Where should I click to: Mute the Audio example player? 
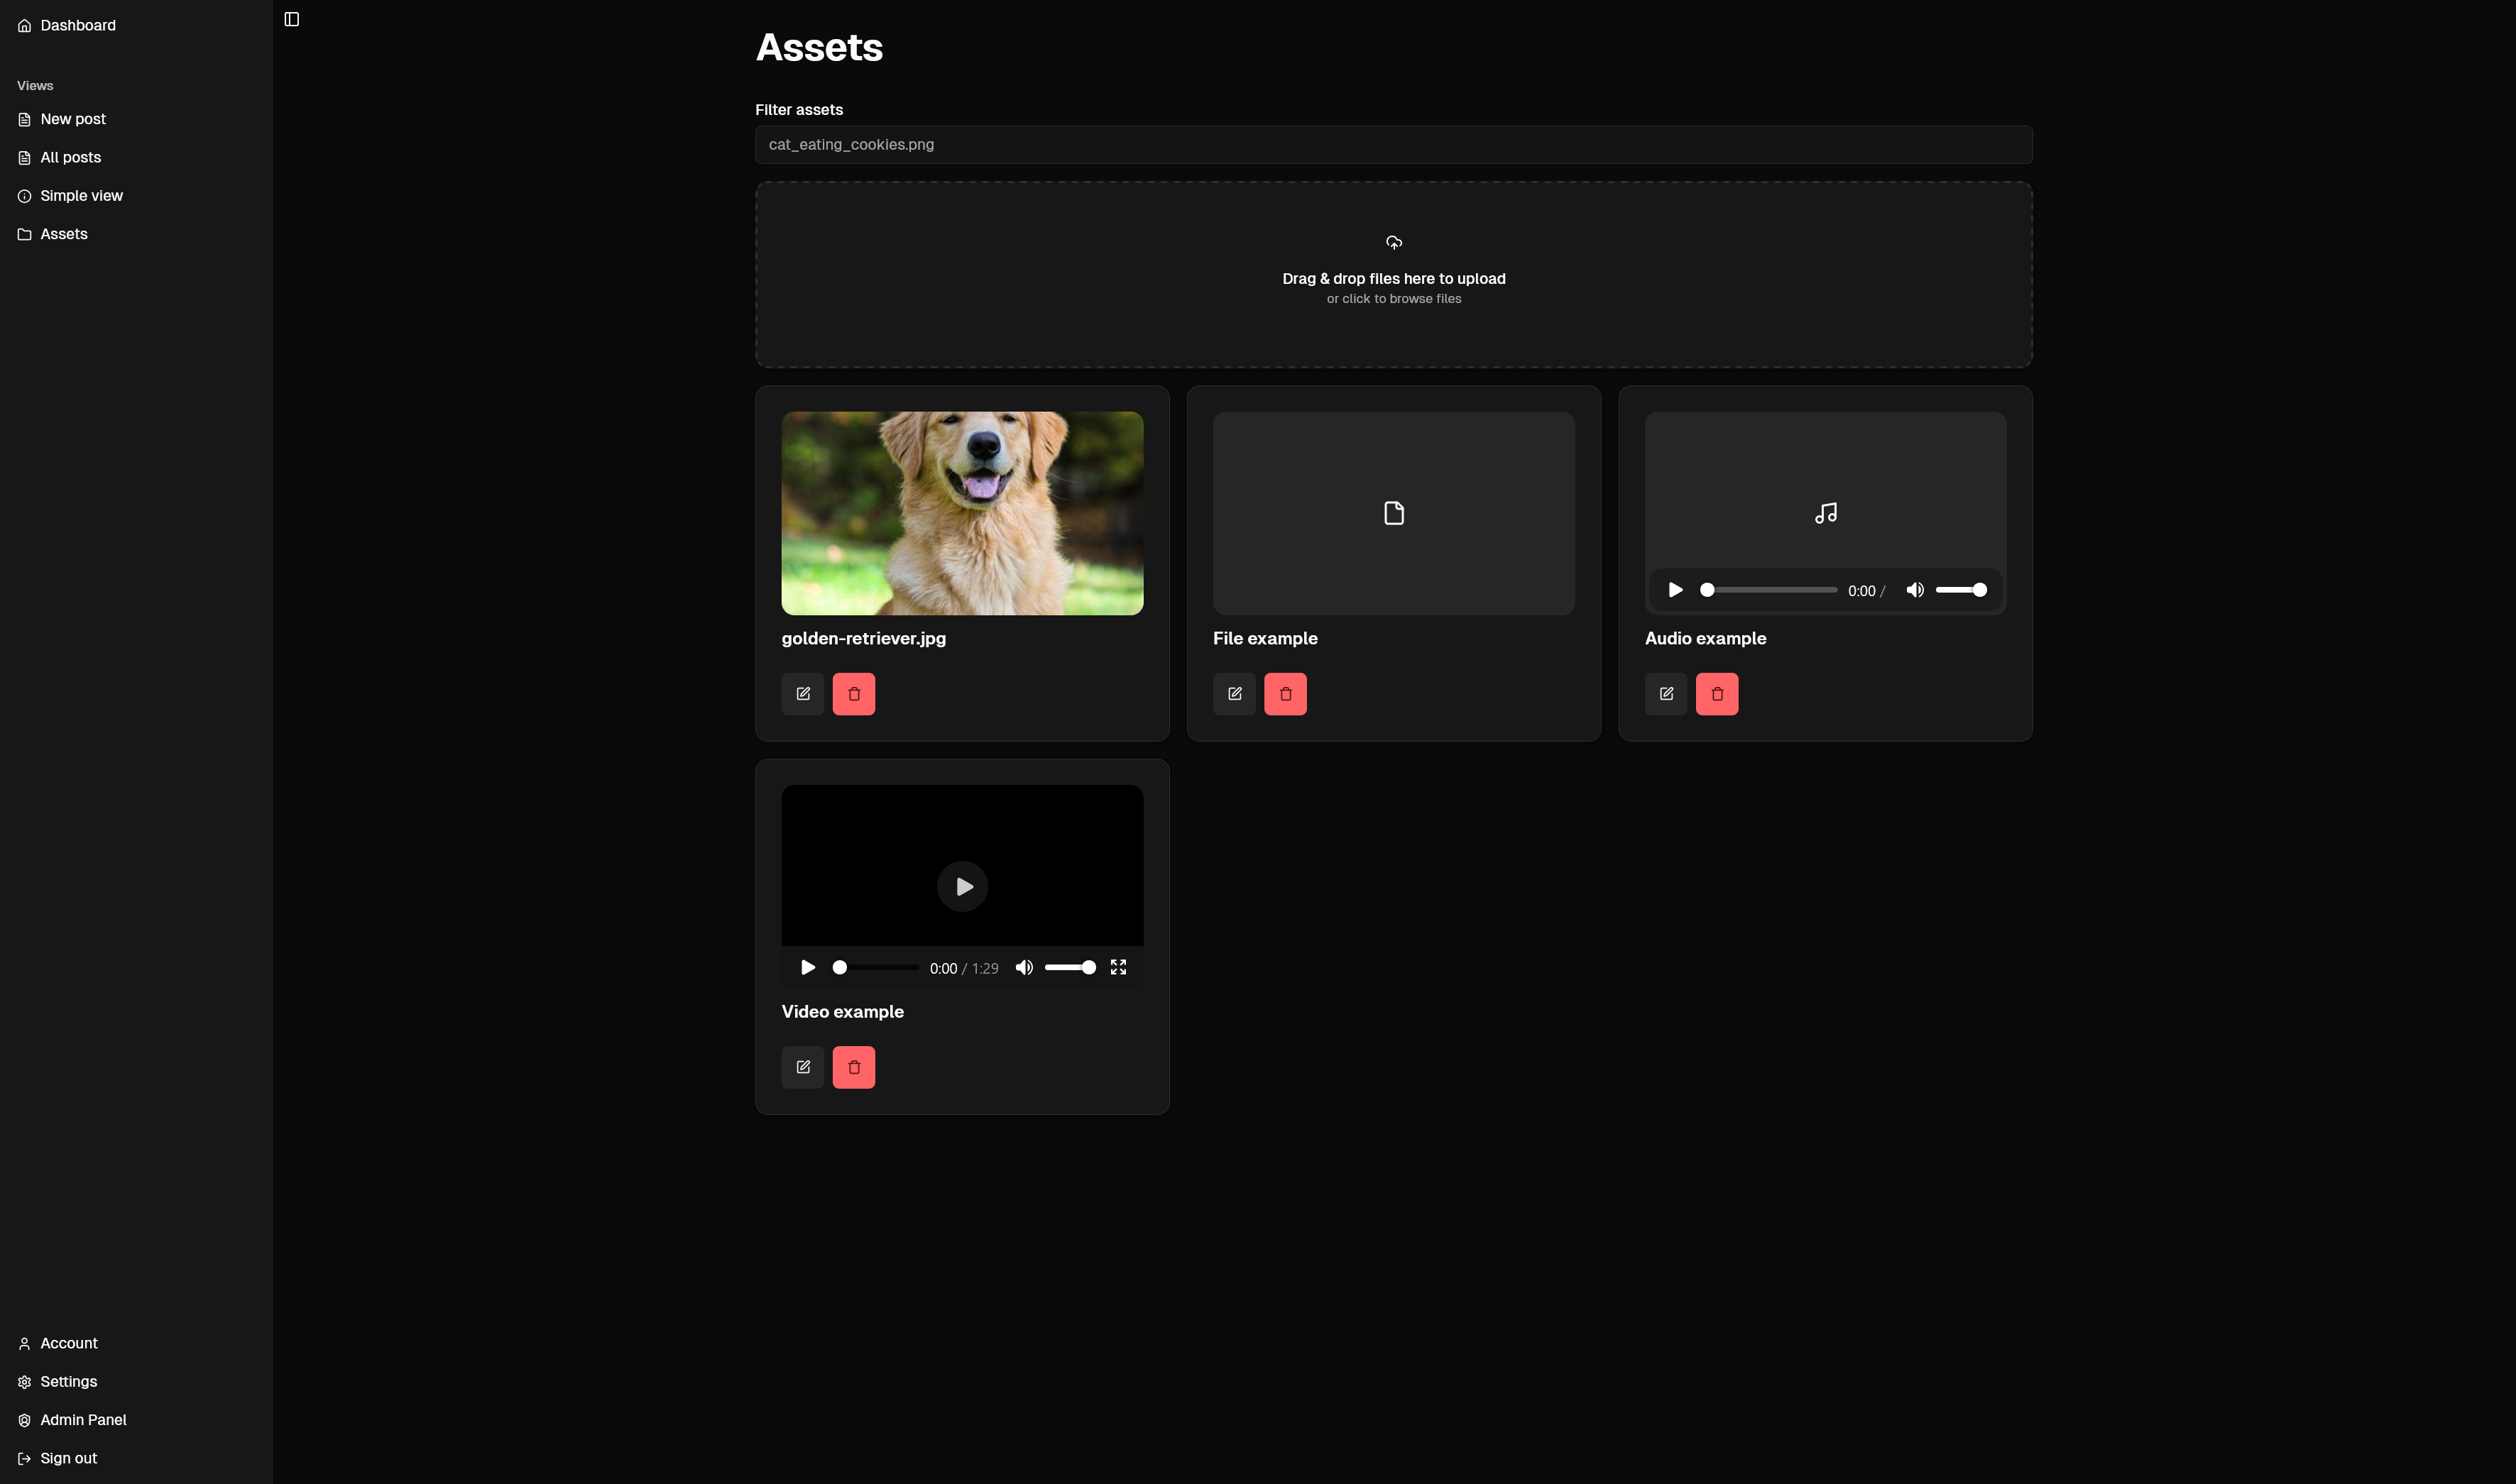[1914, 590]
